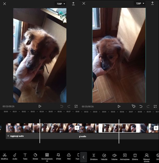The width and height of the screenshot is (159, 163).
Task: Close the left editor project
Action: point(4,4)
